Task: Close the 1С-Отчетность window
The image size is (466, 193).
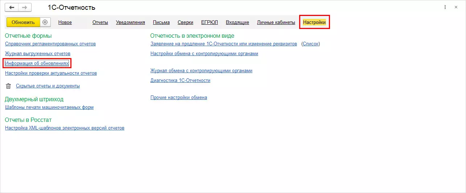Action: [456, 7]
